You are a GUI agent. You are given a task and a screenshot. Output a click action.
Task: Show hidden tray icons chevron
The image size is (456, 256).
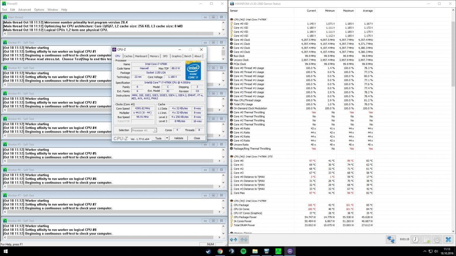(x=424, y=251)
